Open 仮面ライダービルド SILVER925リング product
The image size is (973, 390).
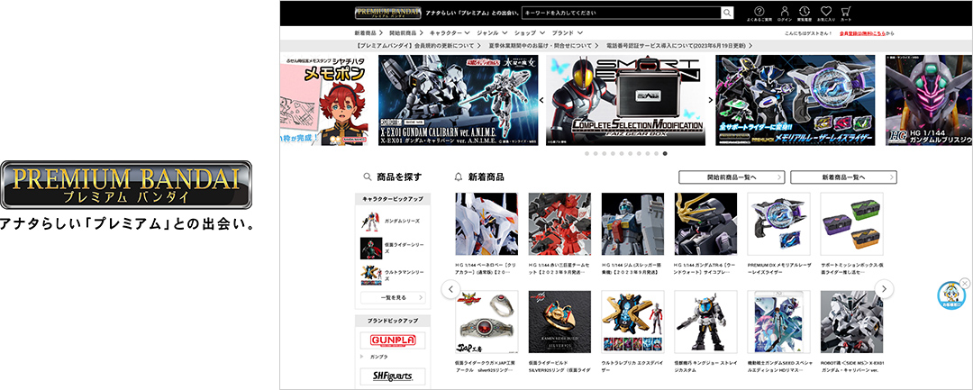[x=559, y=322]
